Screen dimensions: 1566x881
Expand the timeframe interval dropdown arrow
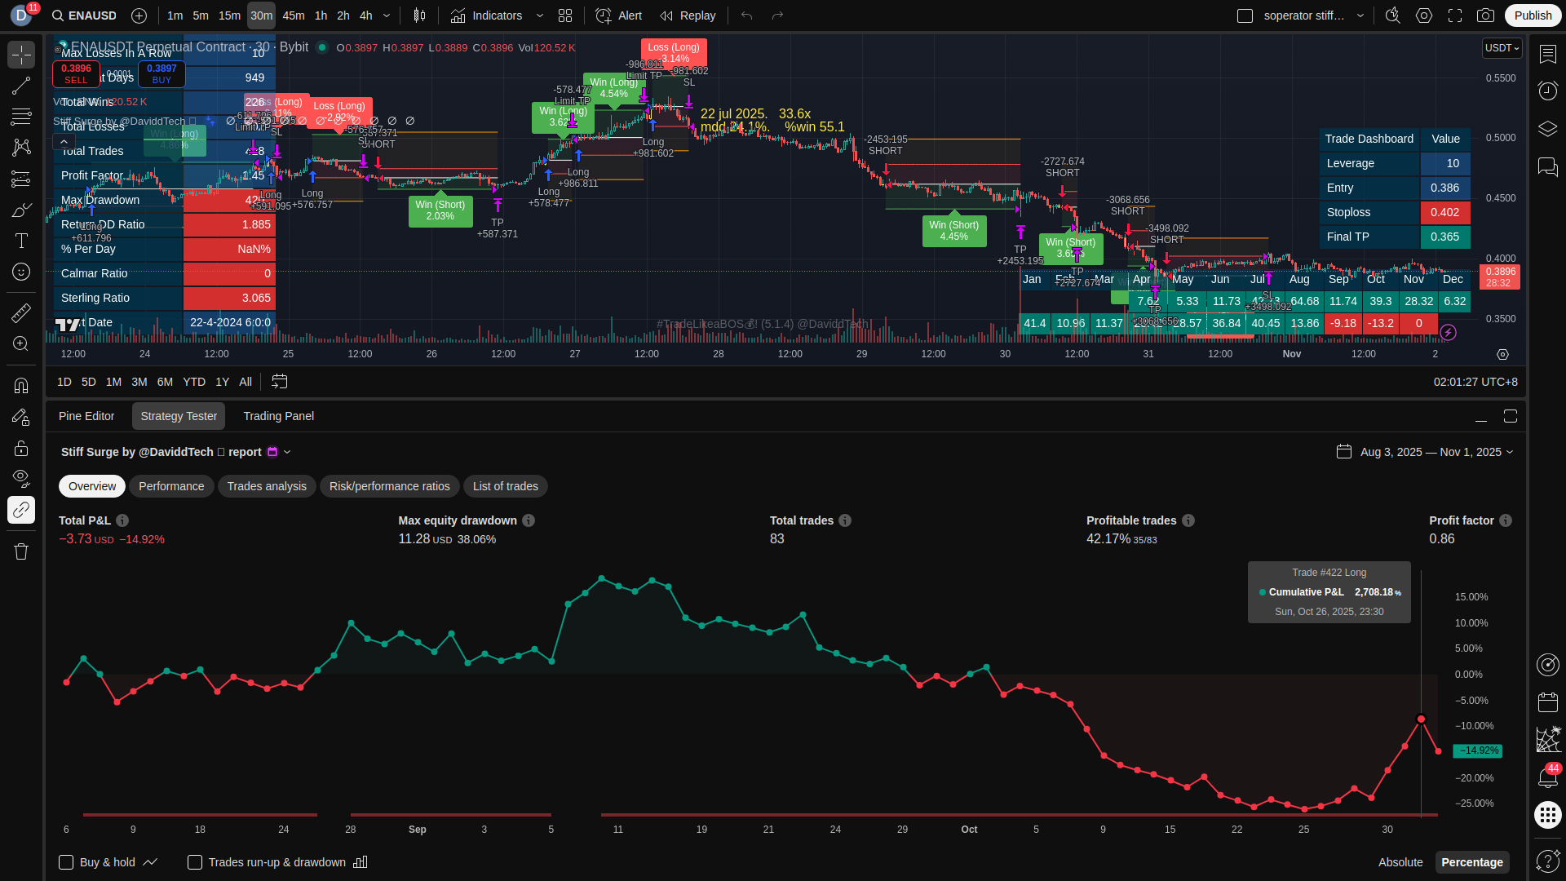(x=387, y=15)
